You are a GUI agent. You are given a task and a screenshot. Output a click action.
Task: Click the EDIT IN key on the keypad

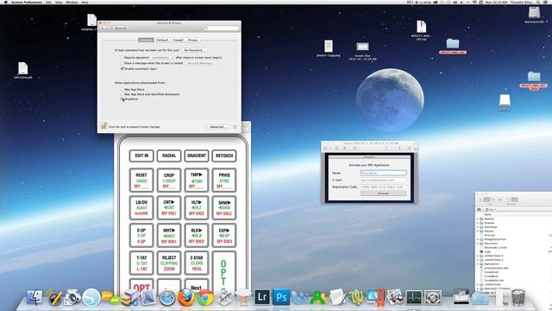141,155
